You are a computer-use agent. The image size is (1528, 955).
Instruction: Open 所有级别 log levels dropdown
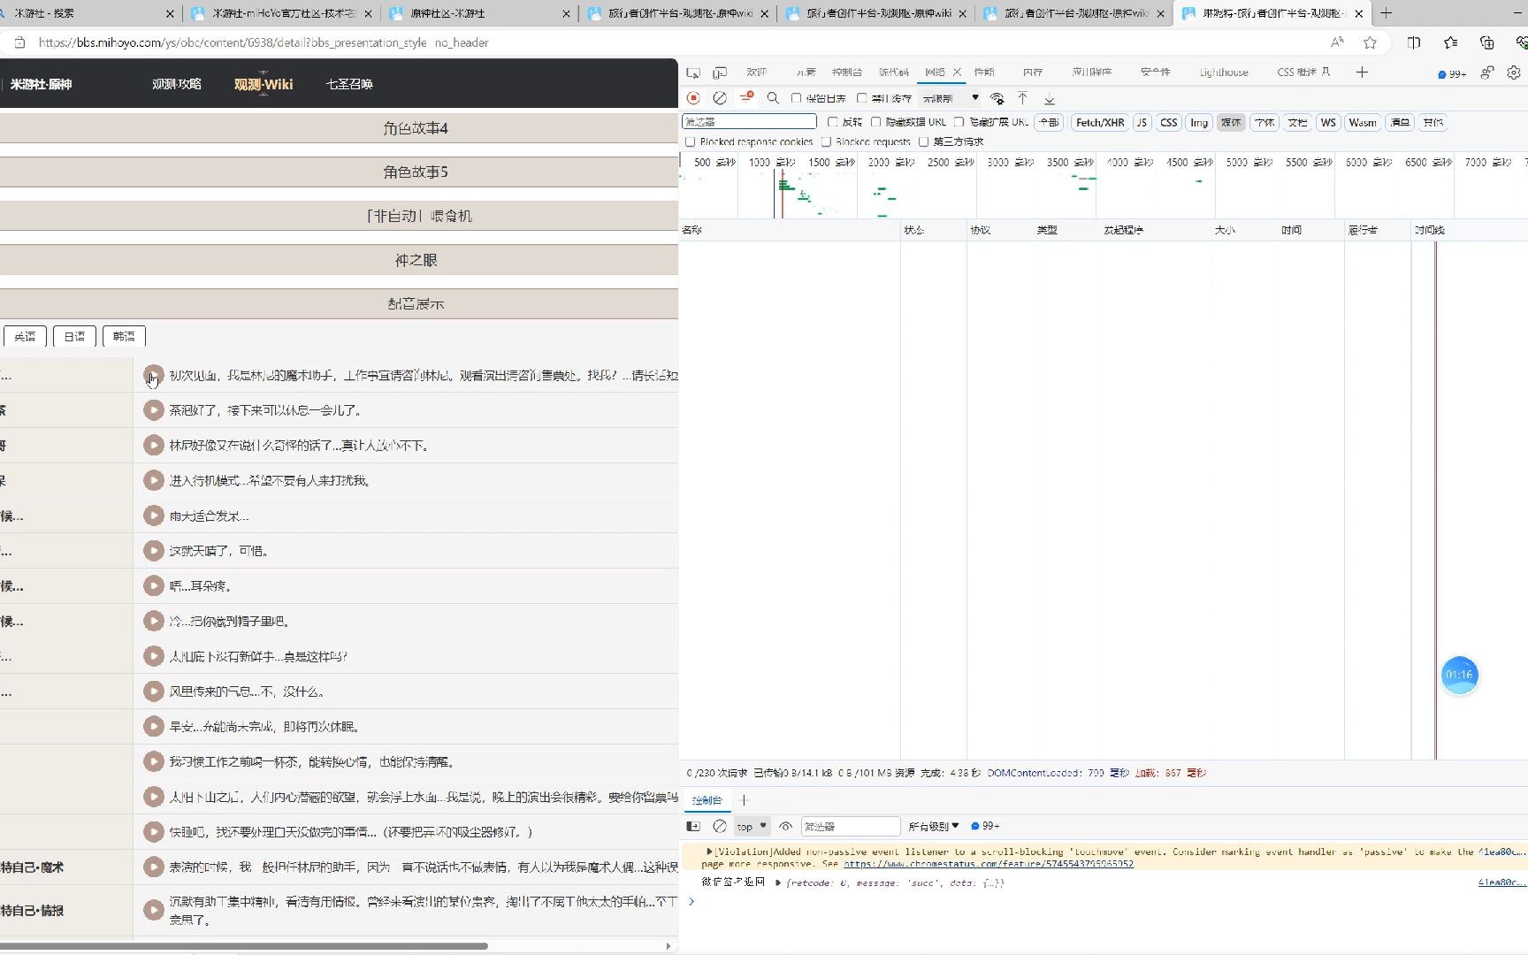933,826
